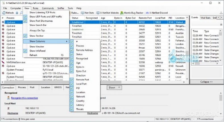224x122 pixels.
Task: Click the info panel vertical scrollbar thumb
Action: 221,98
